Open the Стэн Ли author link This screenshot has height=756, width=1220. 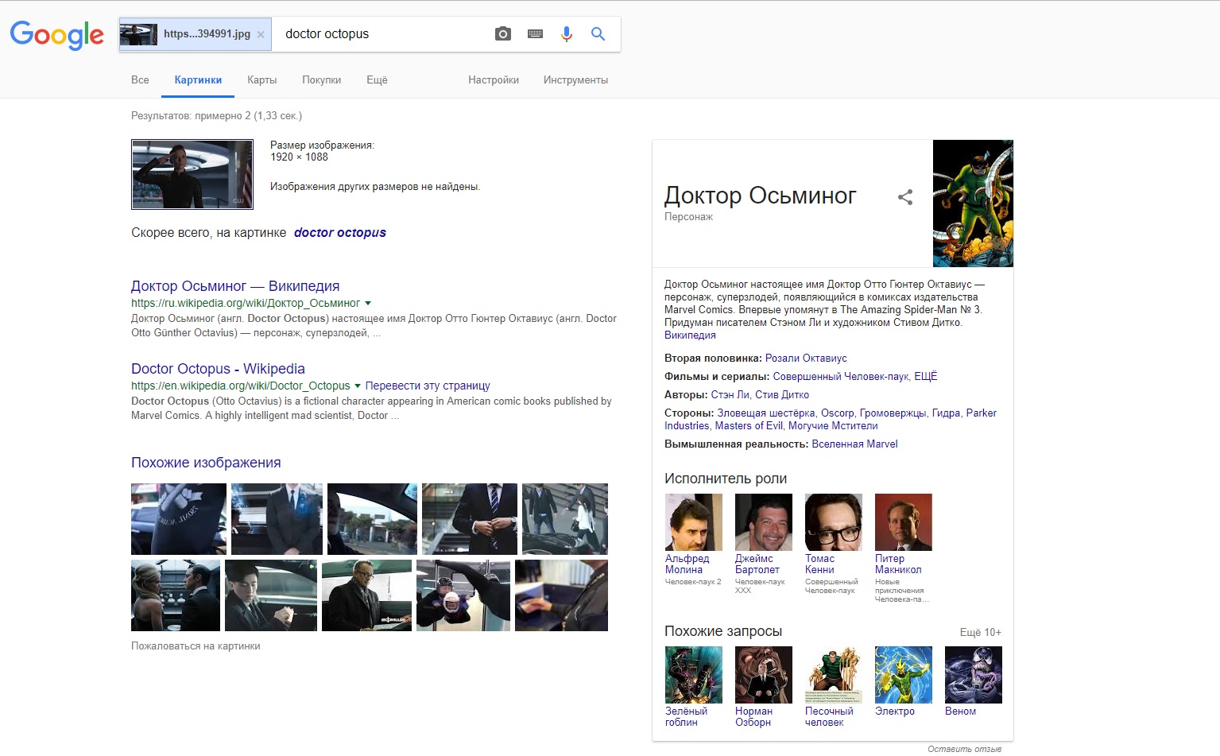point(730,395)
